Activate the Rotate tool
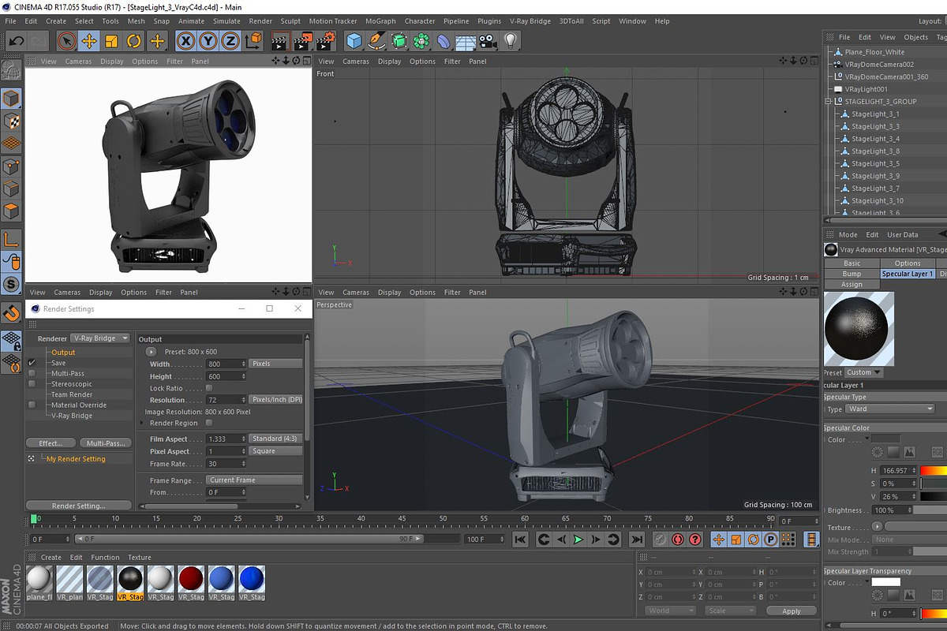The image size is (947, 631). click(x=134, y=41)
